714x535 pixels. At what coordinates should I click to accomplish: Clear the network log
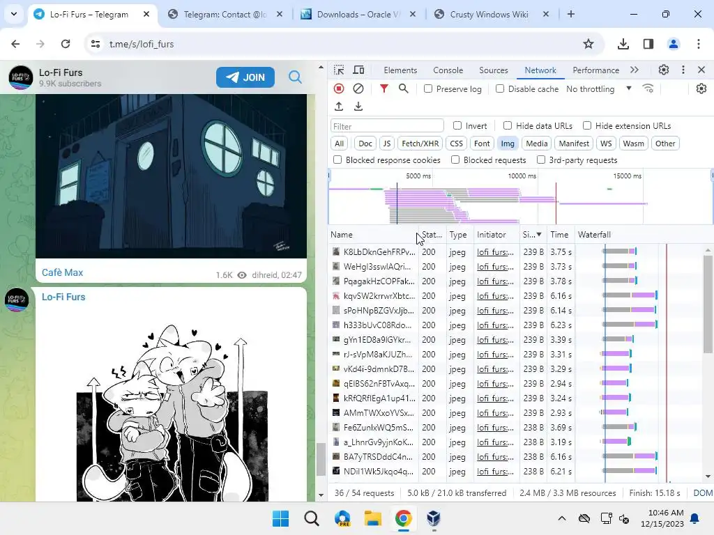[358, 88]
